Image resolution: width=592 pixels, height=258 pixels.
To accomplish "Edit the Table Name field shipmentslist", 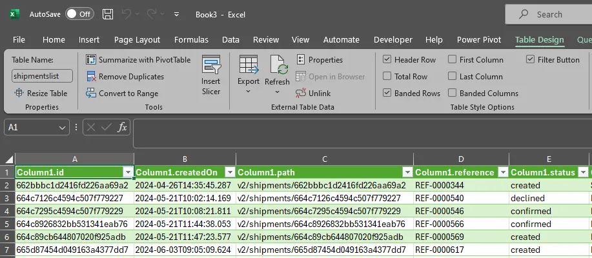I will tap(43, 76).
